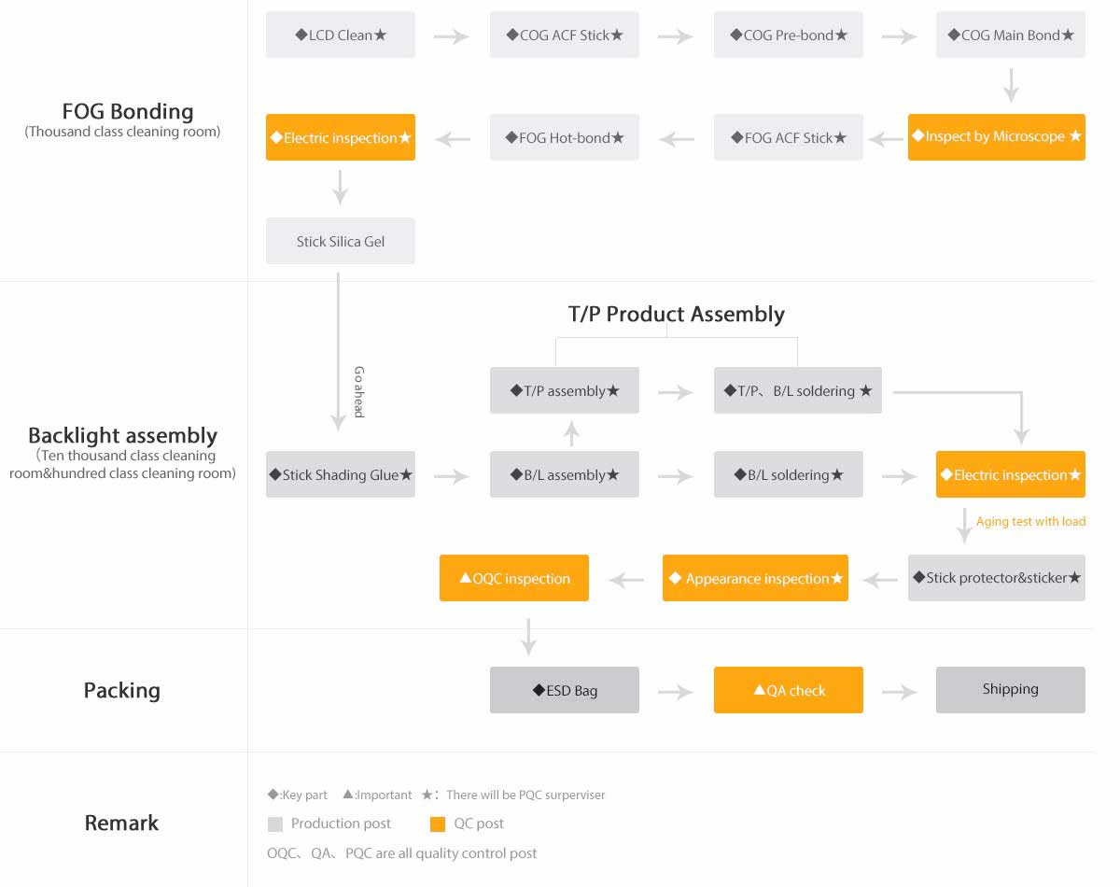Click the Shipping box
Screen dimensions: 1120x887
(x=1011, y=690)
